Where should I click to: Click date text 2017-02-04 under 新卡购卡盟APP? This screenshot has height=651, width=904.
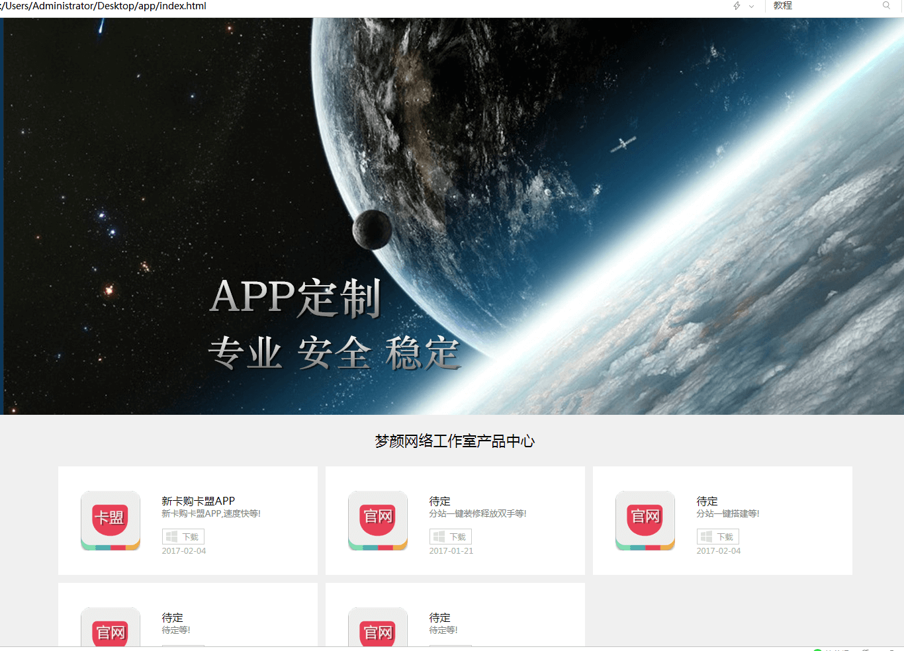(x=184, y=550)
